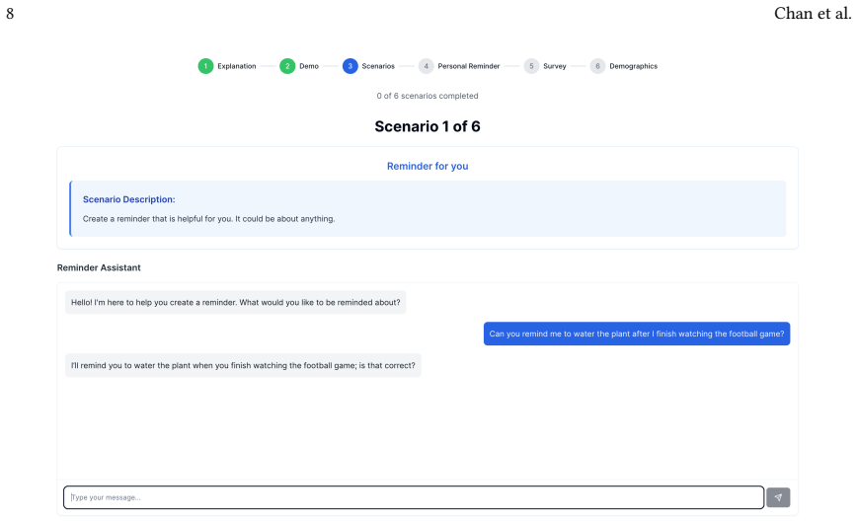Image resolution: width=858 pixels, height=522 pixels.
Task: Go to the Demographics step label
Action: click(633, 66)
